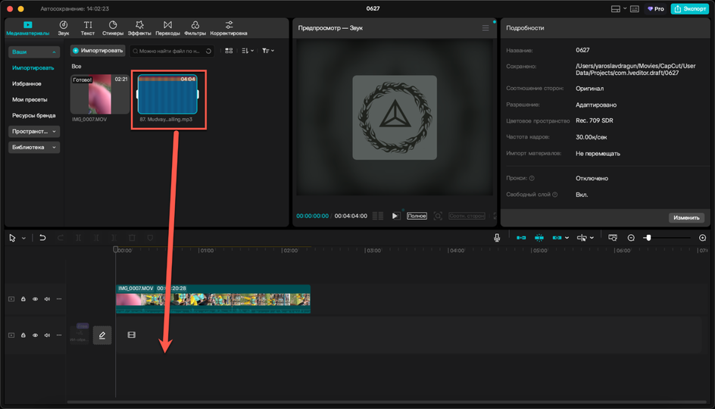Screen dimensions: 715x409
Task: Switch to the Звук (Audio) tab
Action: coord(63,29)
